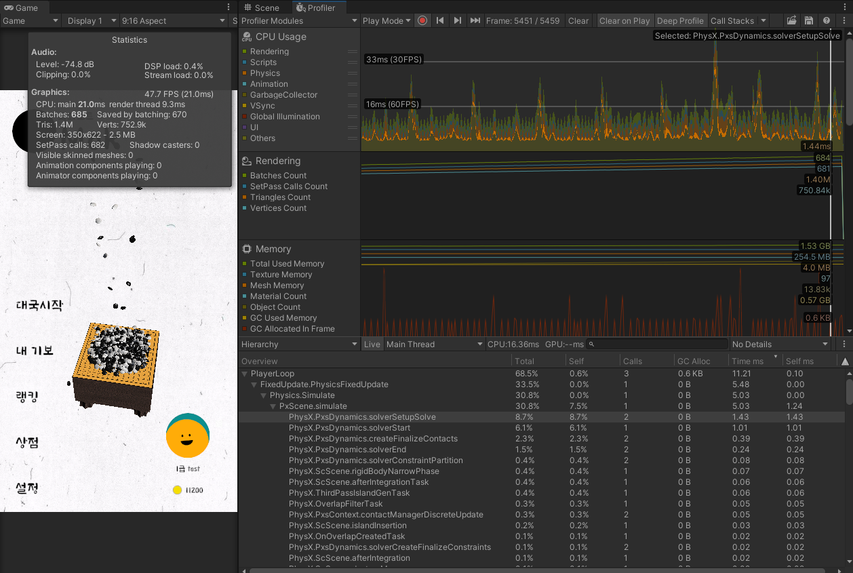
Task: Click the yellow coin icon in Game view
Action: pos(177,490)
